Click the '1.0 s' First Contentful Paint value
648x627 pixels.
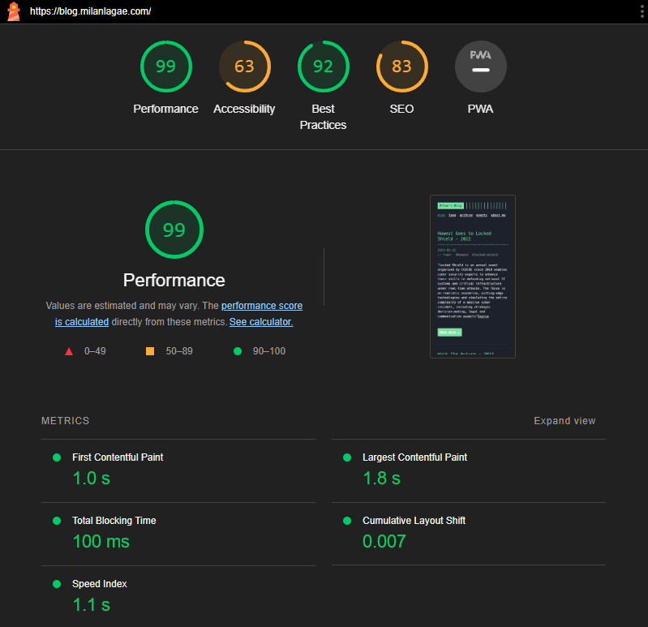pyautogui.click(x=92, y=479)
